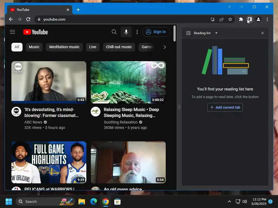
Task: Share this page via share icon
Action: click(x=222, y=19)
